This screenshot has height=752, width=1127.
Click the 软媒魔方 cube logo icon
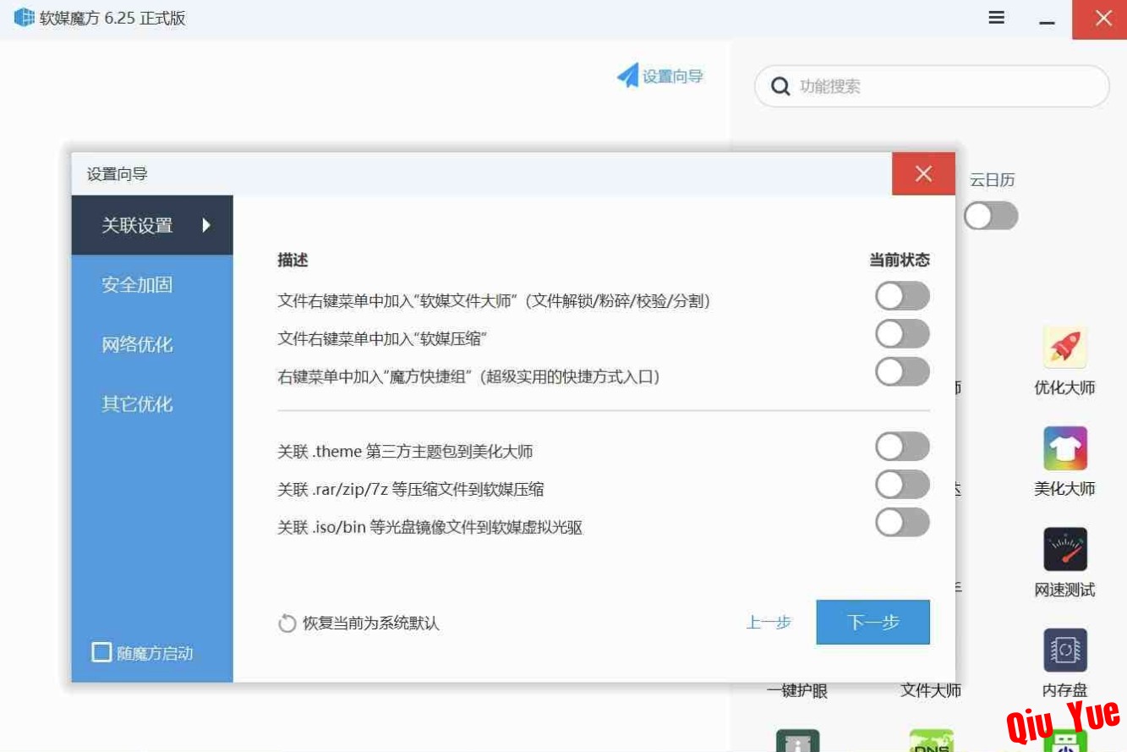click(25, 18)
